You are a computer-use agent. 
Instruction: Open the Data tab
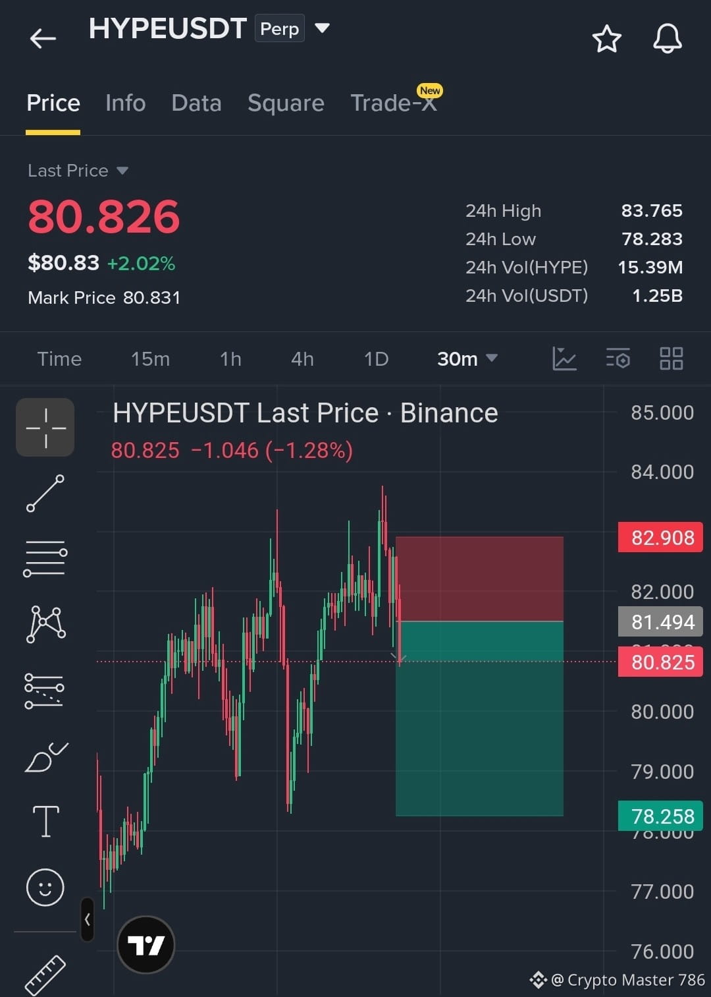coord(196,103)
